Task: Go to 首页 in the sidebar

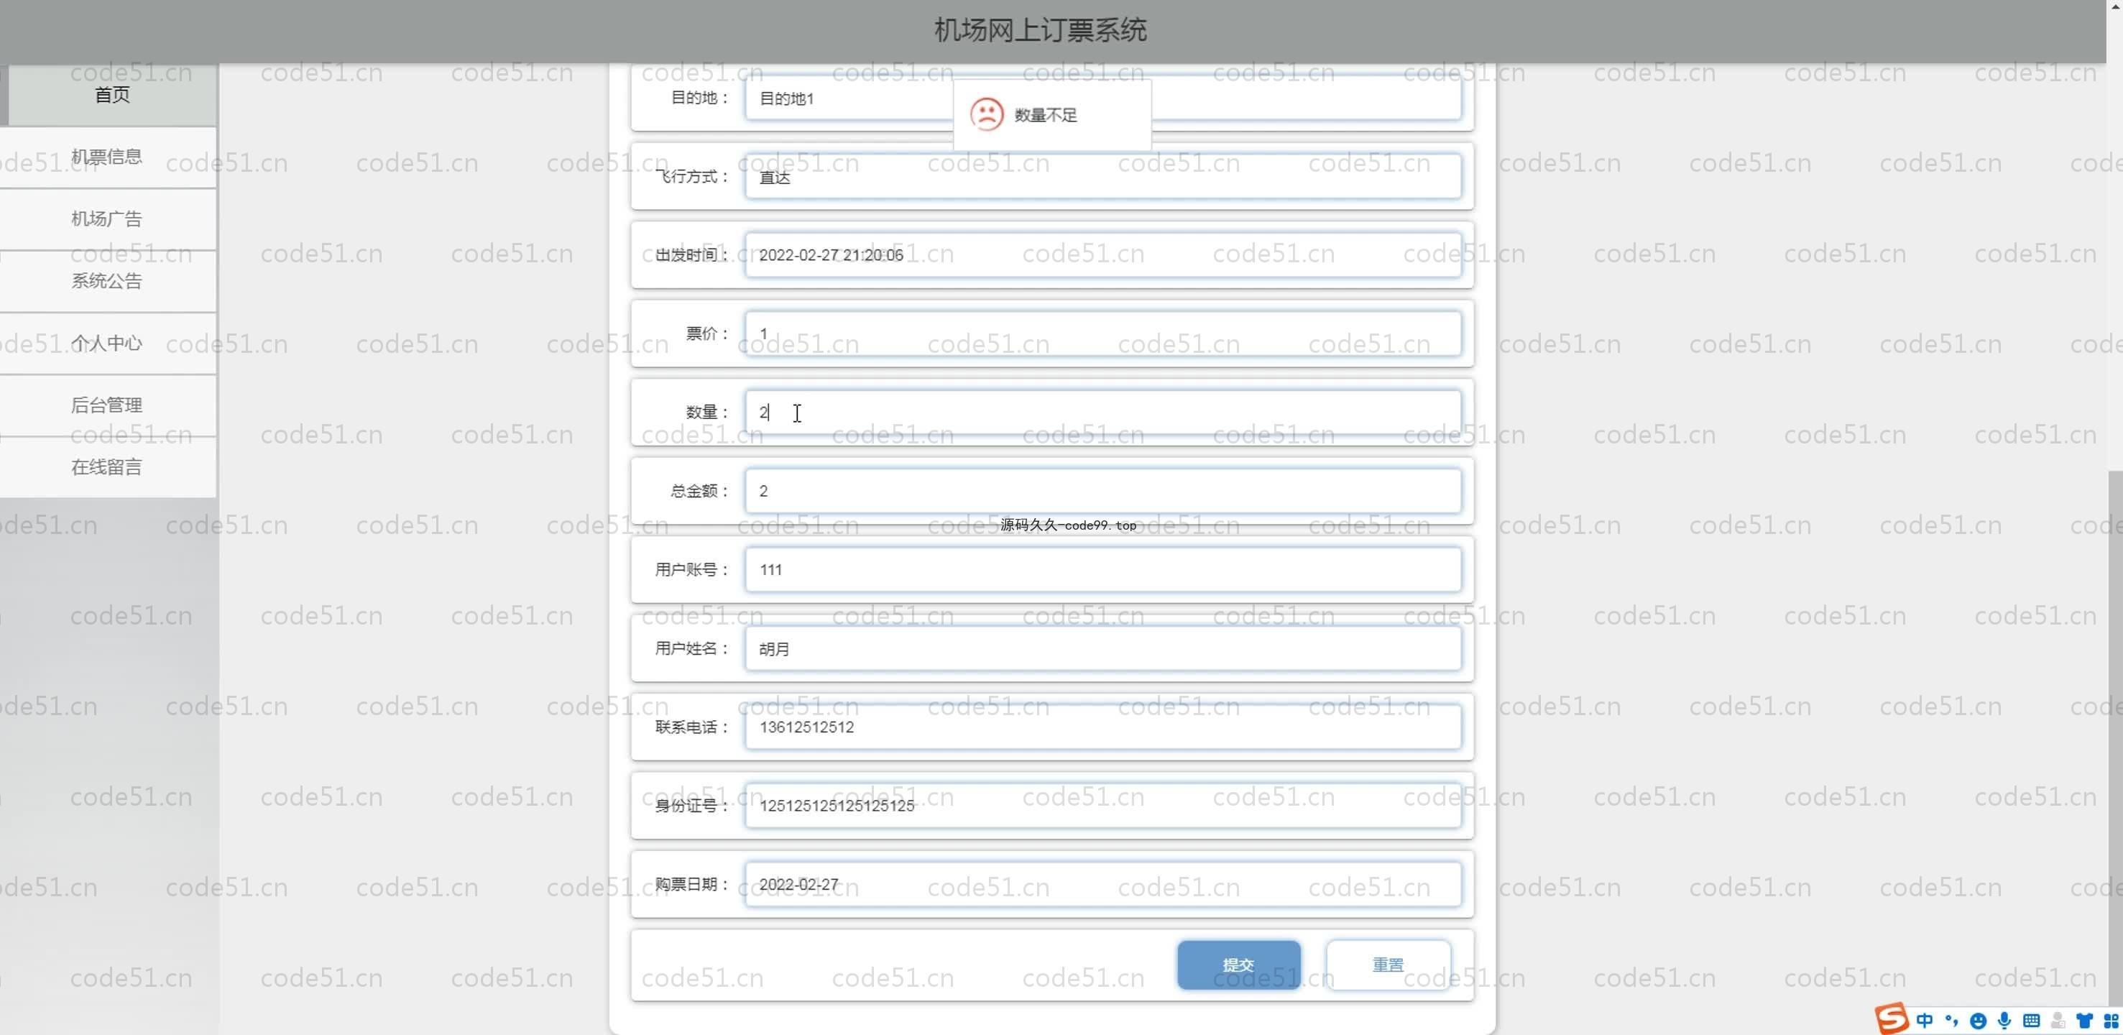Action: [x=112, y=95]
